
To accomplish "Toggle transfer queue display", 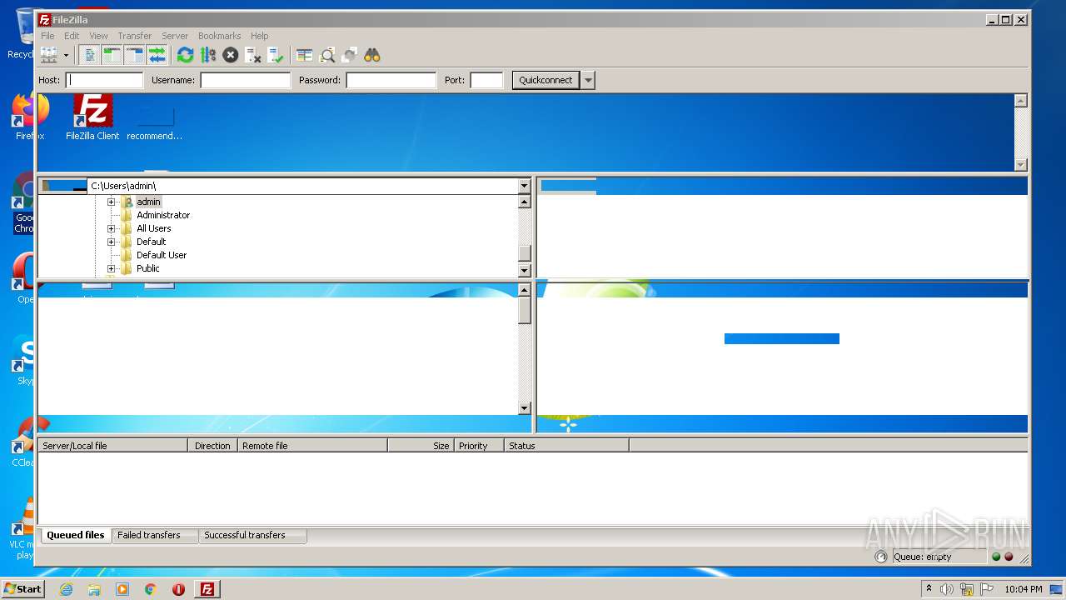I will [x=157, y=55].
